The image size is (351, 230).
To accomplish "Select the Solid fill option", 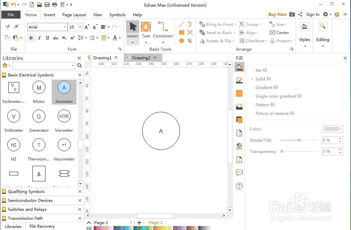I will point(260,79).
